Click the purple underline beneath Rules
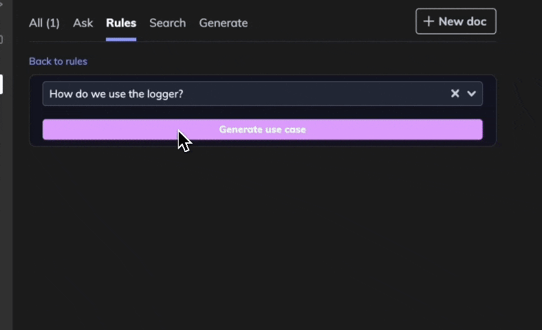 point(121,39)
